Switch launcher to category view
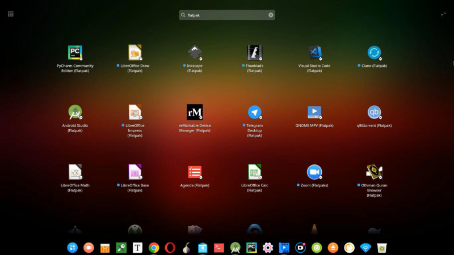The image size is (454, 255). point(11,14)
